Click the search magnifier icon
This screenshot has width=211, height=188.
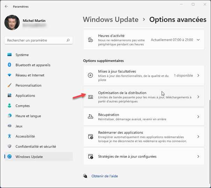click(x=69, y=40)
